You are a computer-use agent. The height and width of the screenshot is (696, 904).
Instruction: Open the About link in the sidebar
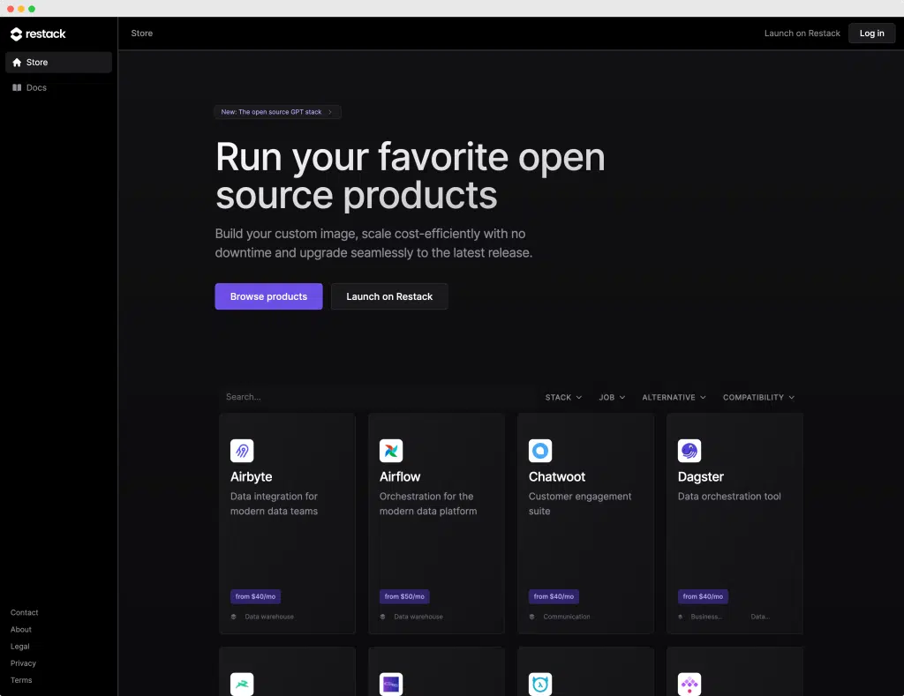pyautogui.click(x=21, y=629)
